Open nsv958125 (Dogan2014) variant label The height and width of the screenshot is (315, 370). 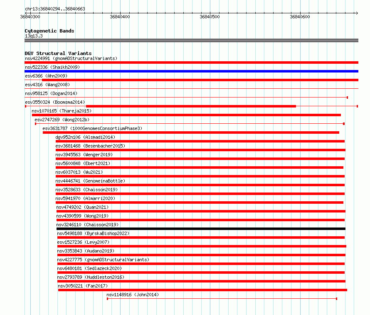[x=51, y=93]
